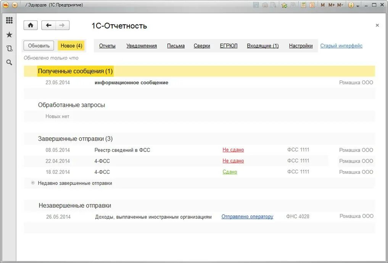The height and width of the screenshot is (263, 388).
Task: Click the 1C logo icon in the title bar
Action: (x=5, y=5)
